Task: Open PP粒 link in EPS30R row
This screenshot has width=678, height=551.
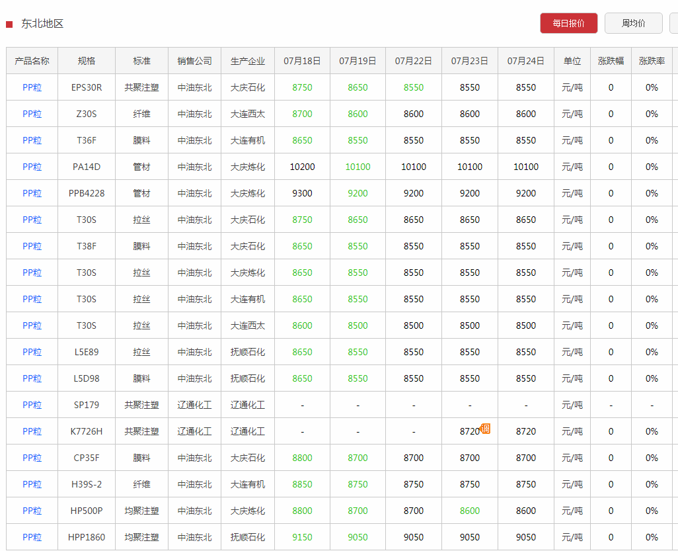Action: [x=32, y=87]
